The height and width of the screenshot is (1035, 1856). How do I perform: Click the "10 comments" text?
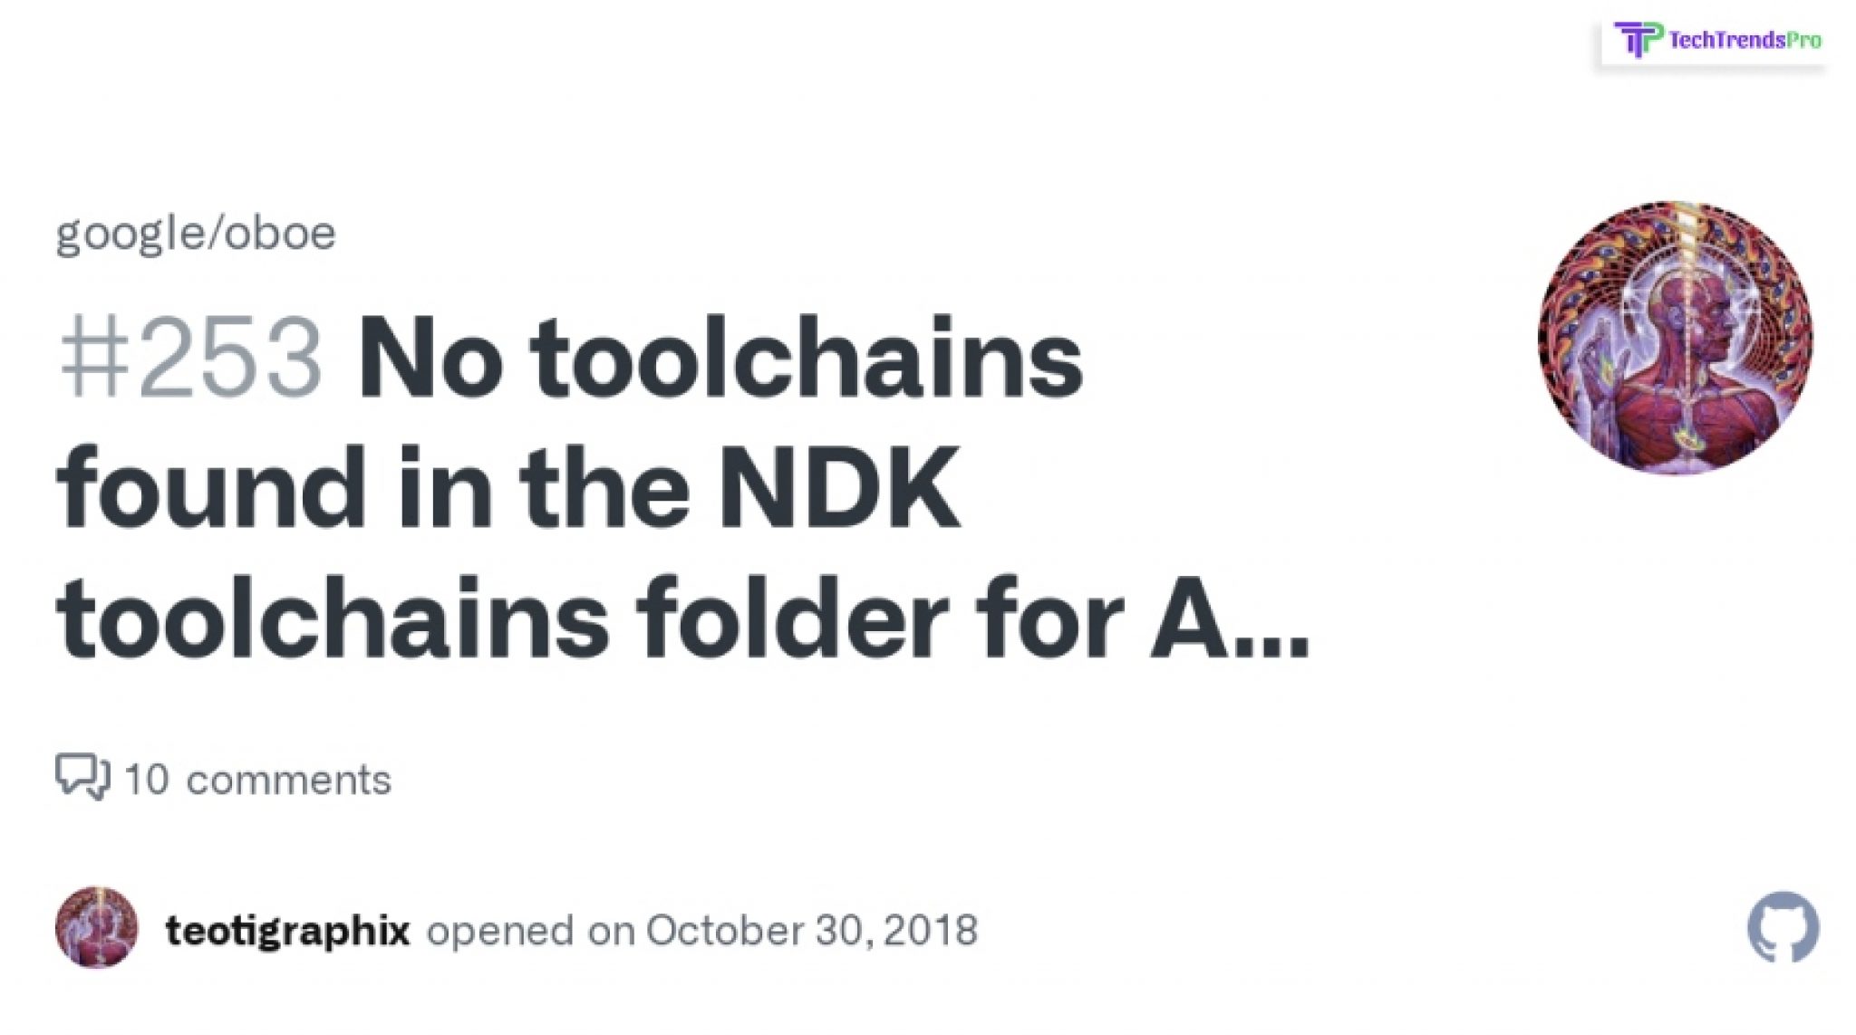[x=257, y=780]
